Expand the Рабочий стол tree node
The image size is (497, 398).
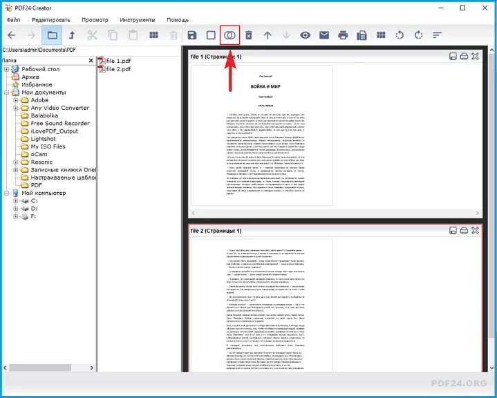coord(6,69)
